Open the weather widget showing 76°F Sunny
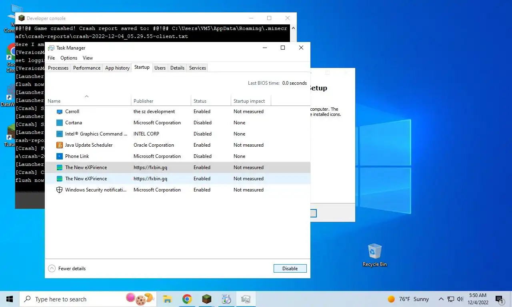This screenshot has width=512, height=307. click(408, 299)
